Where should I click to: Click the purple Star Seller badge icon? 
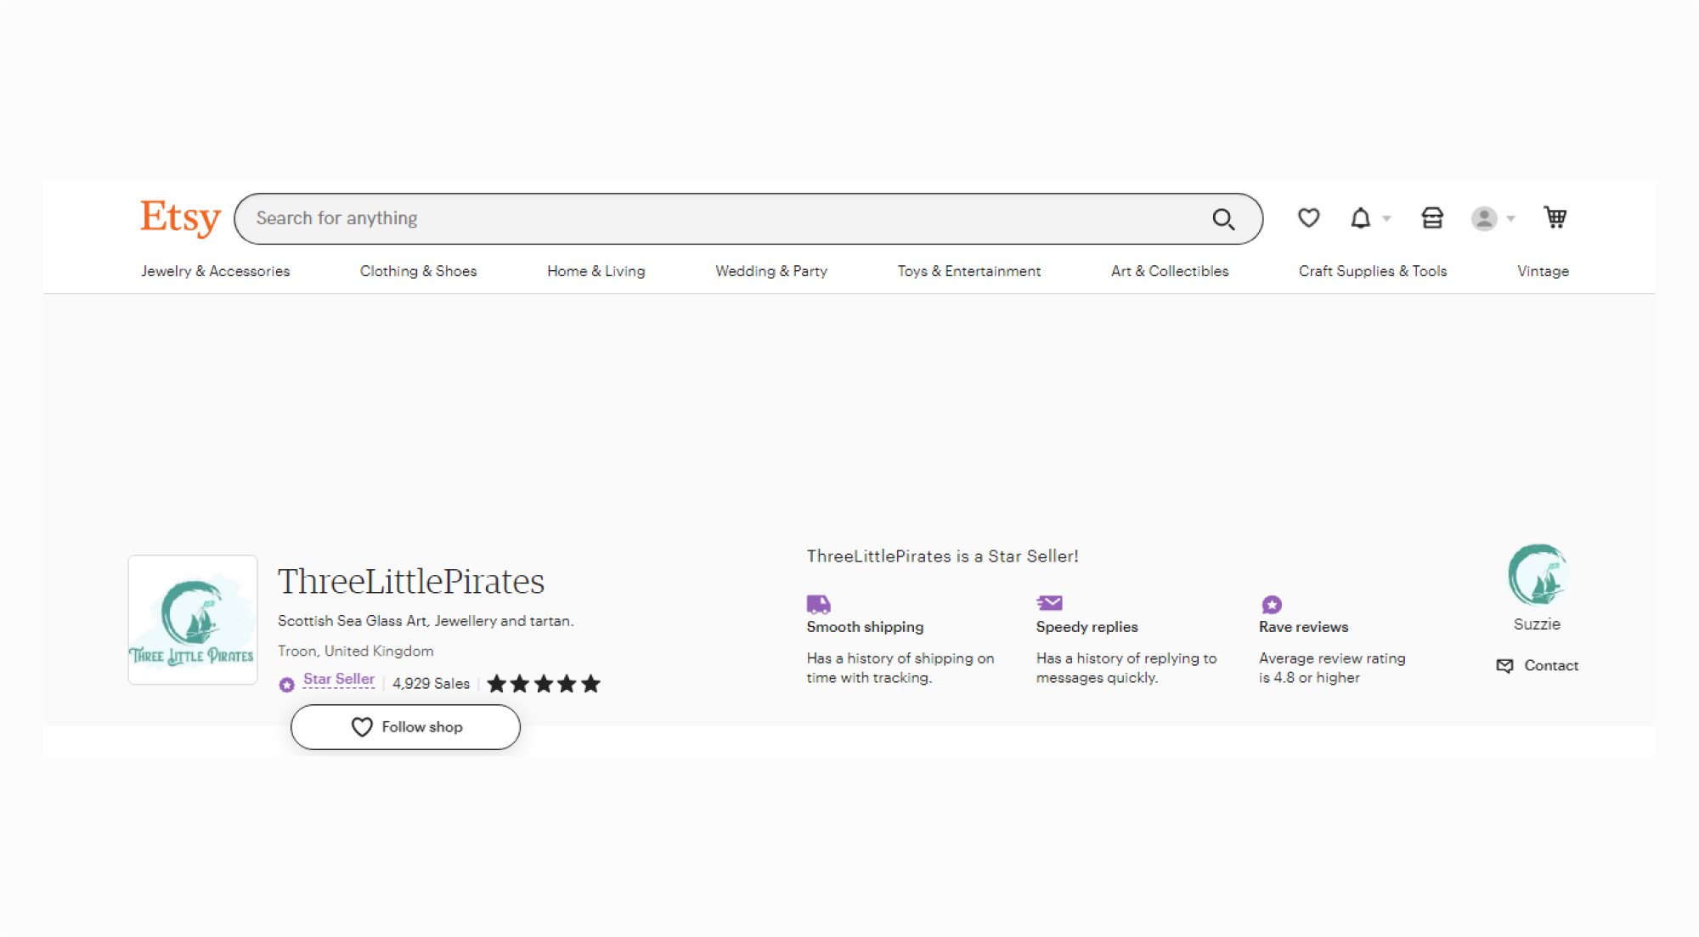tap(287, 685)
